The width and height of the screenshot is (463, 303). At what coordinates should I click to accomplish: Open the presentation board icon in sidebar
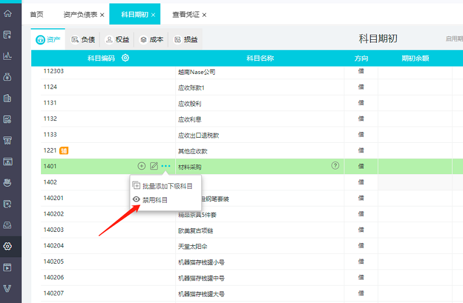(x=8, y=162)
